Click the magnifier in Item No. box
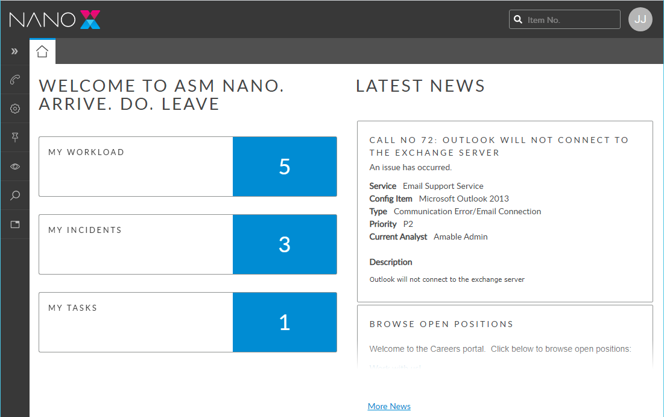Viewport: 664px width, 417px height. [x=518, y=20]
